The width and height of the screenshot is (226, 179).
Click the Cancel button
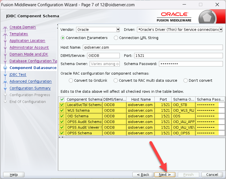click(x=212, y=175)
